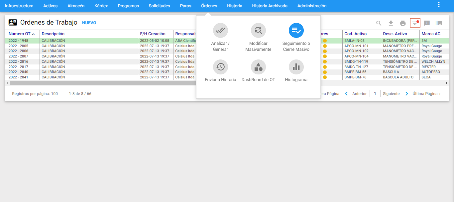Download the work orders list
The image size is (454, 202).
coord(391,23)
